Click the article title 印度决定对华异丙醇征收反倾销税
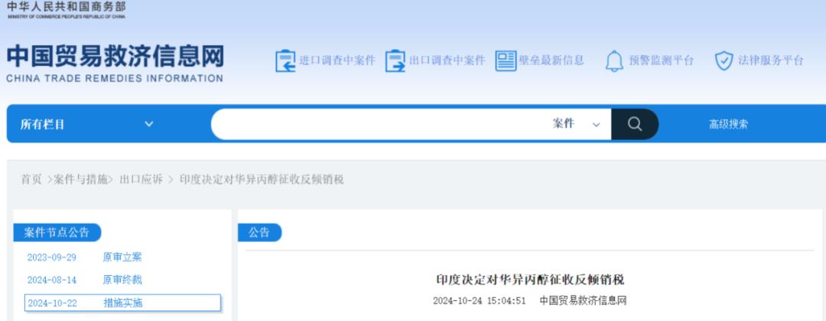The width and height of the screenshot is (826, 321). coord(530,280)
